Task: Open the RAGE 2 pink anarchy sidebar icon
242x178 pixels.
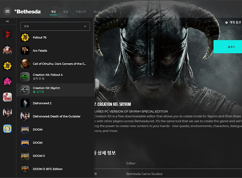Action: 7,81
